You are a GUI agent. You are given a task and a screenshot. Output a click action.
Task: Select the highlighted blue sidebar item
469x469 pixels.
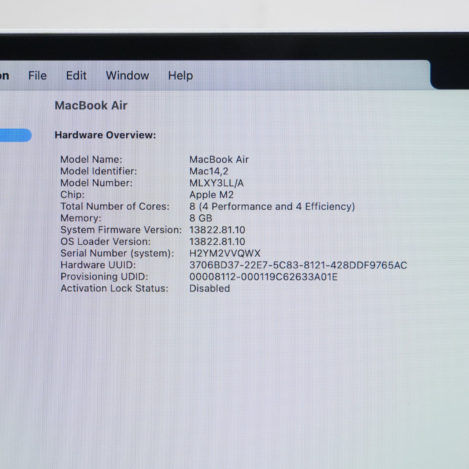click(16, 135)
